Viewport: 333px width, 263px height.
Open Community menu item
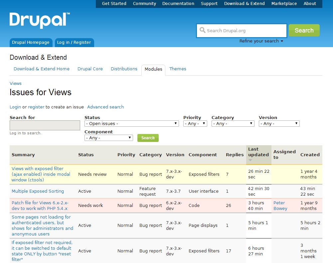pos(144,4)
